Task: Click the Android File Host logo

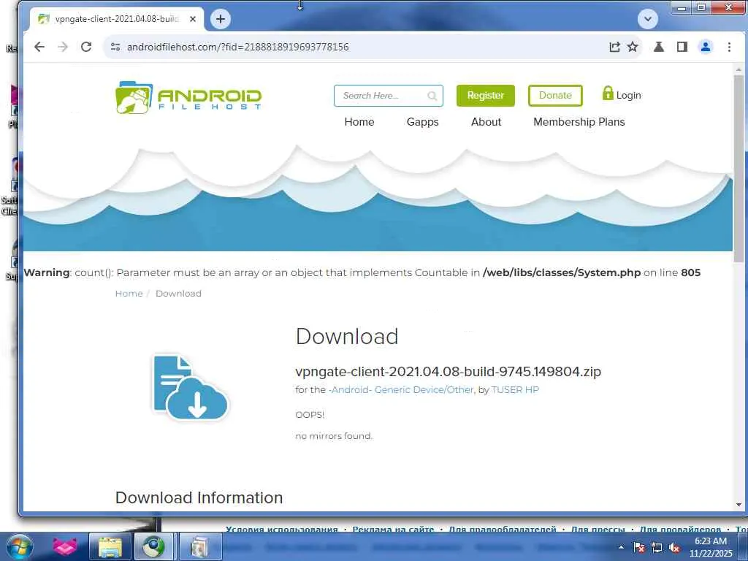Action: click(x=188, y=98)
